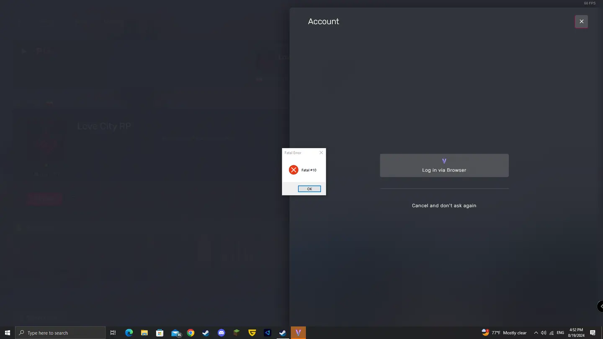Open Task View from the taskbar
The image size is (603, 339).
point(113,333)
